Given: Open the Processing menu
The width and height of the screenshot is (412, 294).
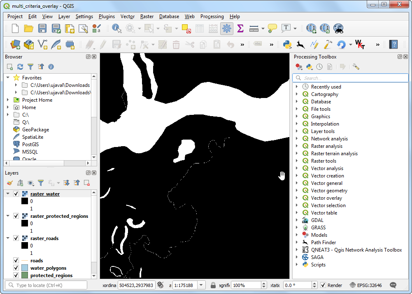Looking at the screenshot, I should click(x=212, y=16).
